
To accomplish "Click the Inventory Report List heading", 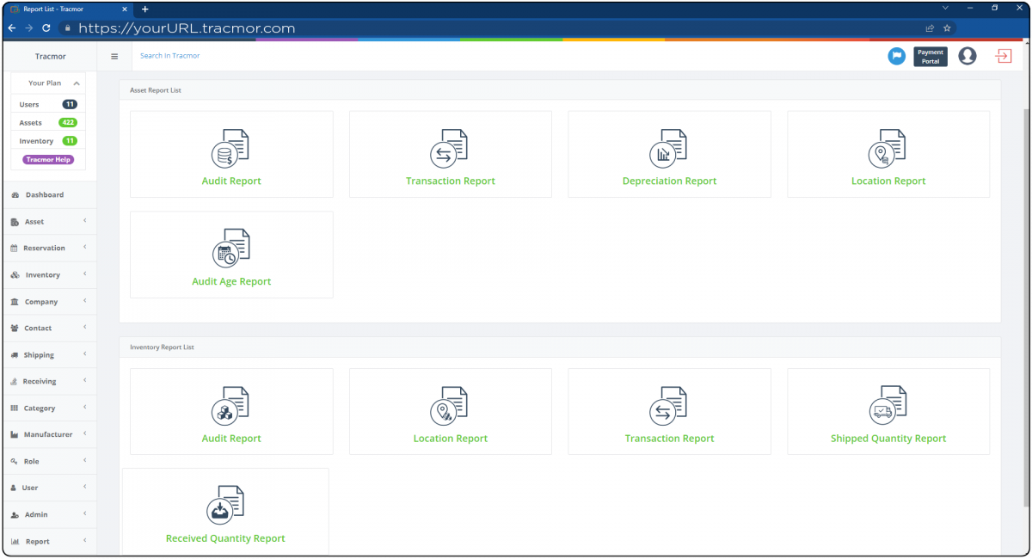I will 163,347.
